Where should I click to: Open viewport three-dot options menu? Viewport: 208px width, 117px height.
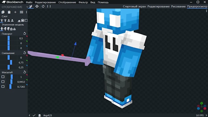[x=206, y=11]
